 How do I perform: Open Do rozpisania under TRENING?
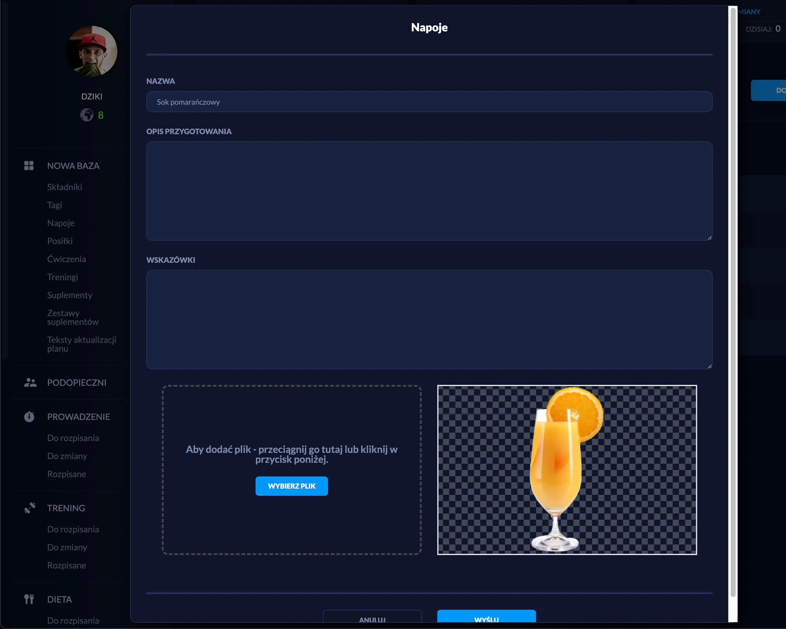coord(73,529)
